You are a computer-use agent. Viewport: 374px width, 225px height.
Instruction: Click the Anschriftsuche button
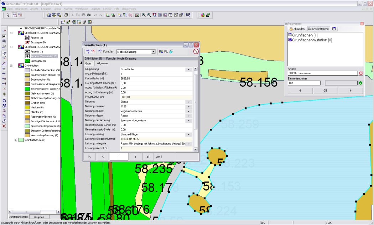[319, 29]
